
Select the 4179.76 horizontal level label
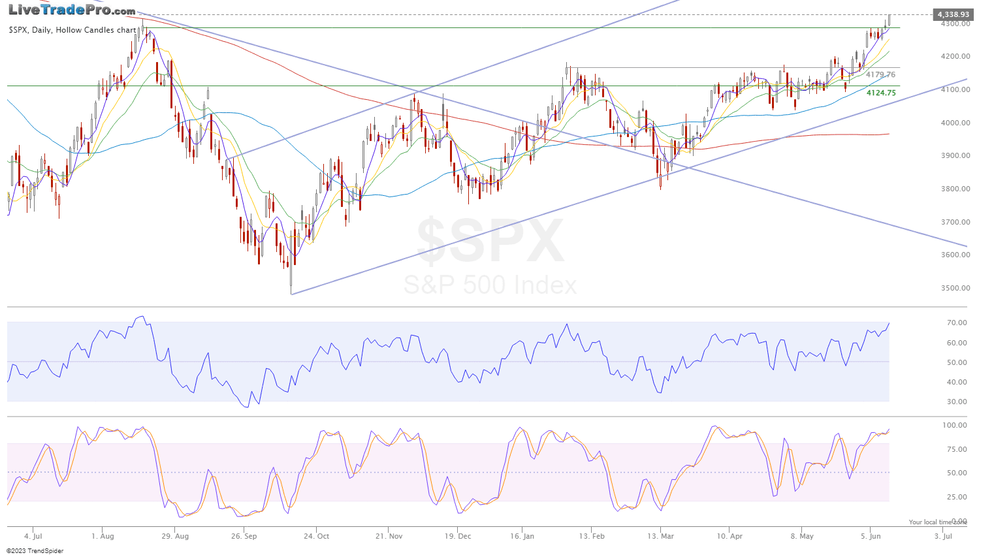pos(881,74)
